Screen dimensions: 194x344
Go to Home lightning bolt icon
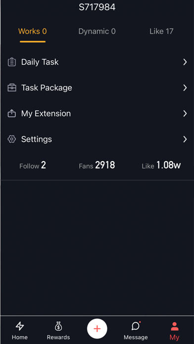tap(20, 326)
